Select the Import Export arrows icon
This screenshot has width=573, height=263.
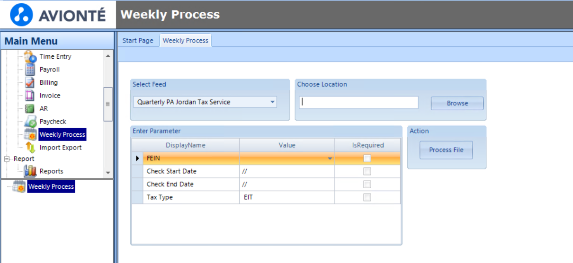click(x=30, y=148)
